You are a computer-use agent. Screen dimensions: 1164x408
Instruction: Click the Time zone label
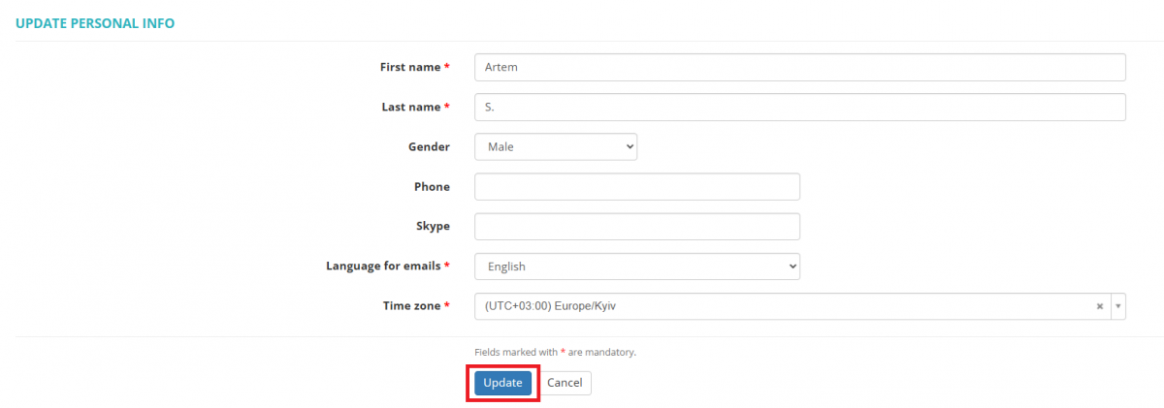(x=416, y=305)
